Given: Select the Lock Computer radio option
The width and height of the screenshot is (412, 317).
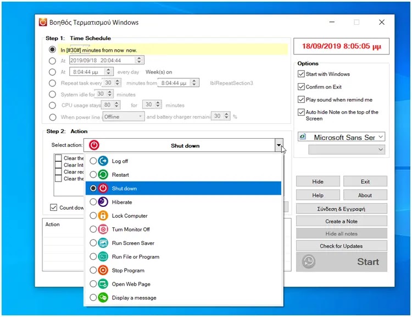Looking at the screenshot, I should [93, 216].
